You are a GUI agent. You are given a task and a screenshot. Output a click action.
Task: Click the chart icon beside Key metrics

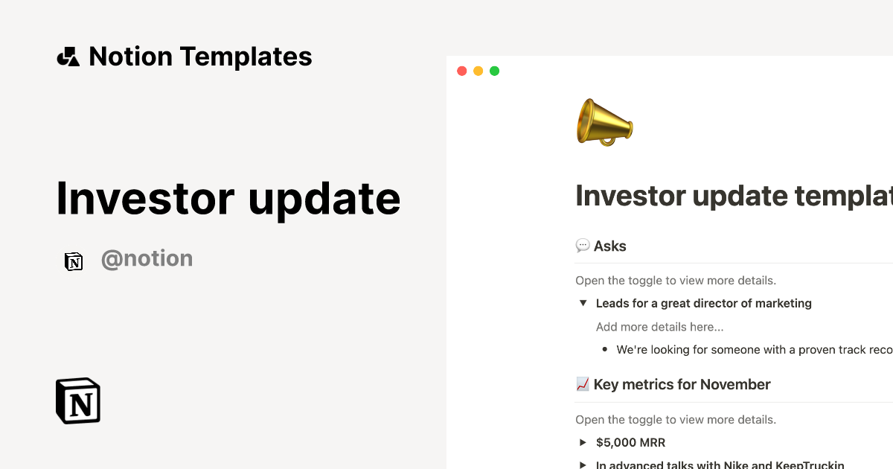(x=583, y=384)
